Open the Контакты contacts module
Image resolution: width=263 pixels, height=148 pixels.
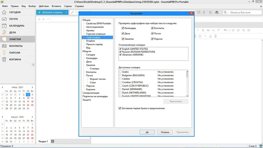17,46
